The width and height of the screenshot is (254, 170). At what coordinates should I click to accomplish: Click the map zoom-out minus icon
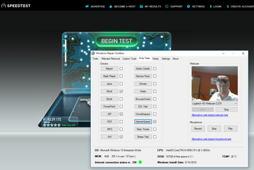tap(65, 65)
